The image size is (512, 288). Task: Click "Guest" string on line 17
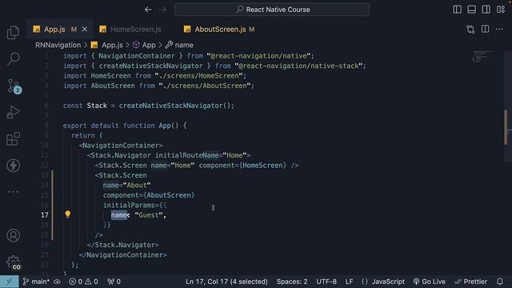[x=149, y=215]
